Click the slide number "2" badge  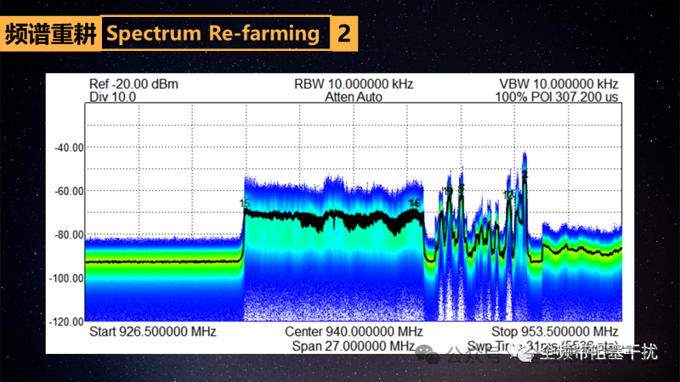344,33
